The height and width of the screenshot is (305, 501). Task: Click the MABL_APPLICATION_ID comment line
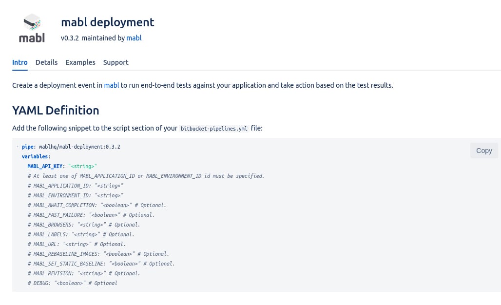76,186
